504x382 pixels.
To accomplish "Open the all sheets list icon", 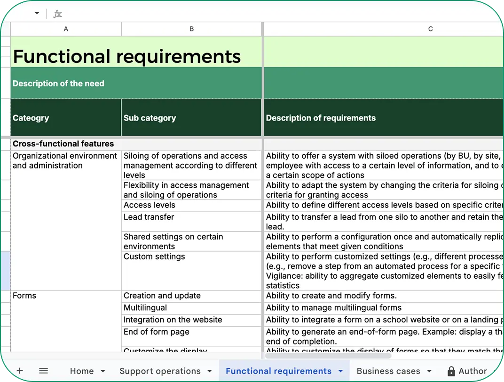I will 43,371.
